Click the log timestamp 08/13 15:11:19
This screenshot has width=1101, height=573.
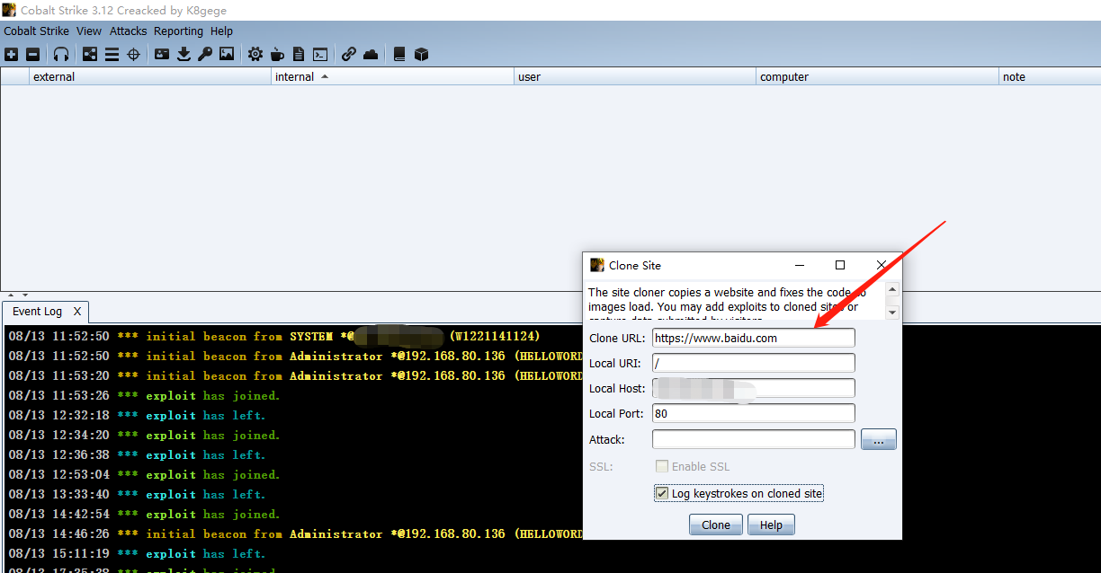pyautogui.click(x=58, y=553)
